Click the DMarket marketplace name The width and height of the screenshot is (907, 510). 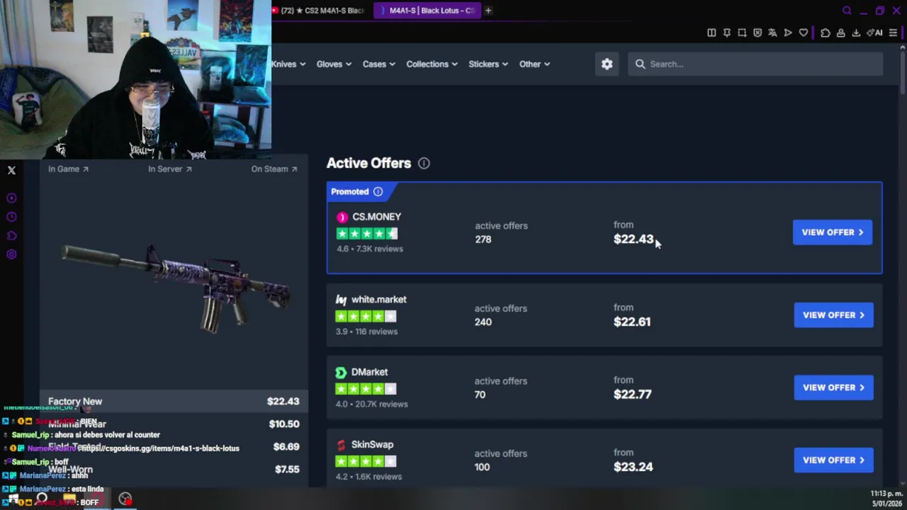click(x=369, y=372)
